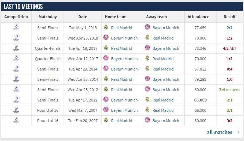
Task: Select Bayern Munich home team on Apr 29, 2014
Action: click(x=124, y=69)
